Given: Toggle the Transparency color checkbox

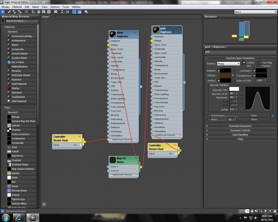Looking at the screenshot, I should click(x=254, y=76).
